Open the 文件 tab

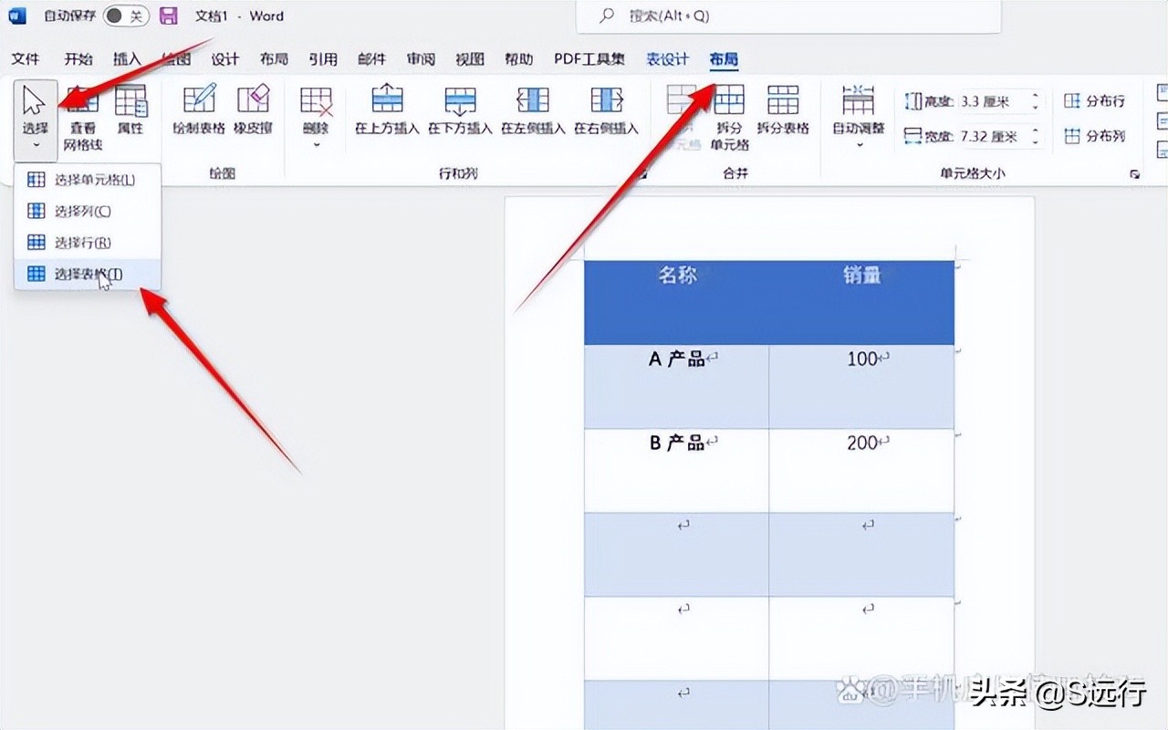pyautogui.click(x=26, y=59)
